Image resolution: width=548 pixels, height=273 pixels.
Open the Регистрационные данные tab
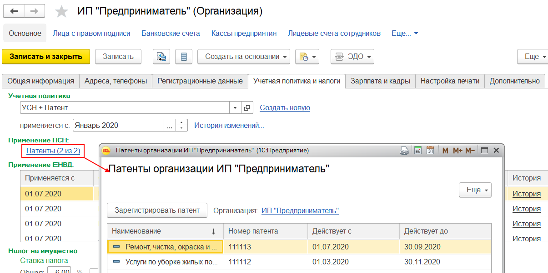coord(200,81)
